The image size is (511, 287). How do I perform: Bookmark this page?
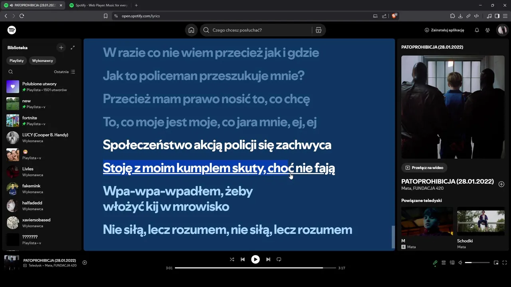point(105,16)
